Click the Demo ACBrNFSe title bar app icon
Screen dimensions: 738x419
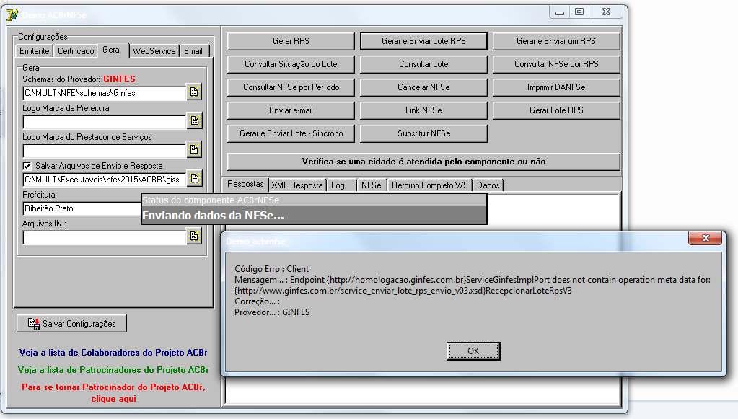[x=12, y=14]
